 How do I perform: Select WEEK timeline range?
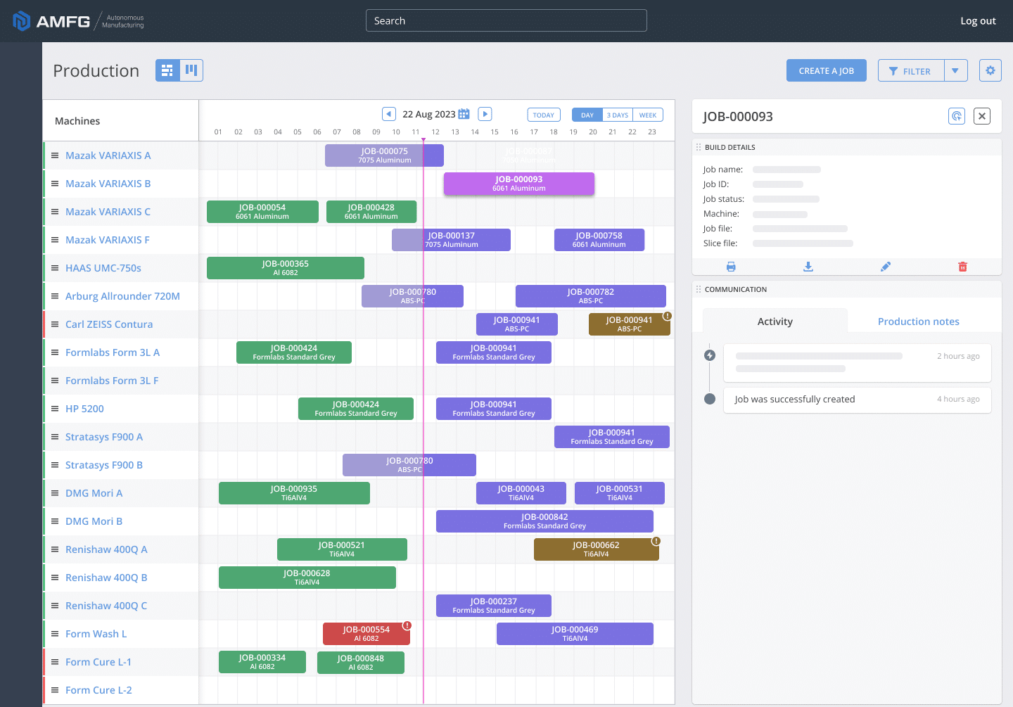click(x=648, y=115)
